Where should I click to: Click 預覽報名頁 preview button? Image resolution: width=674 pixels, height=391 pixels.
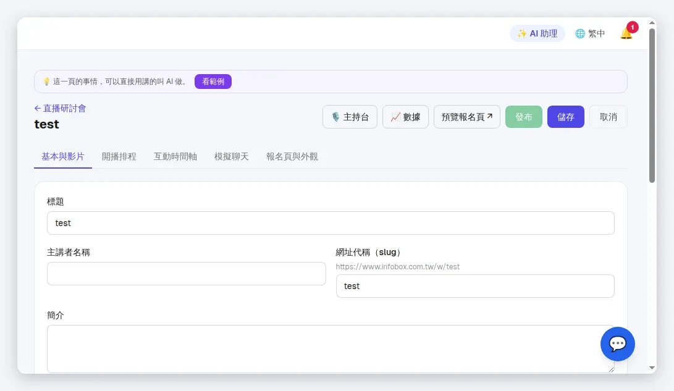click(x=467, y=117)
